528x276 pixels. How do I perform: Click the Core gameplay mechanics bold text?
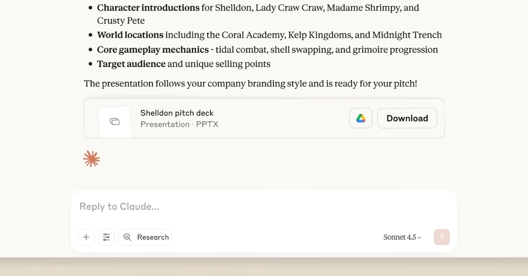pyautogui.click(x=153, y=50)
